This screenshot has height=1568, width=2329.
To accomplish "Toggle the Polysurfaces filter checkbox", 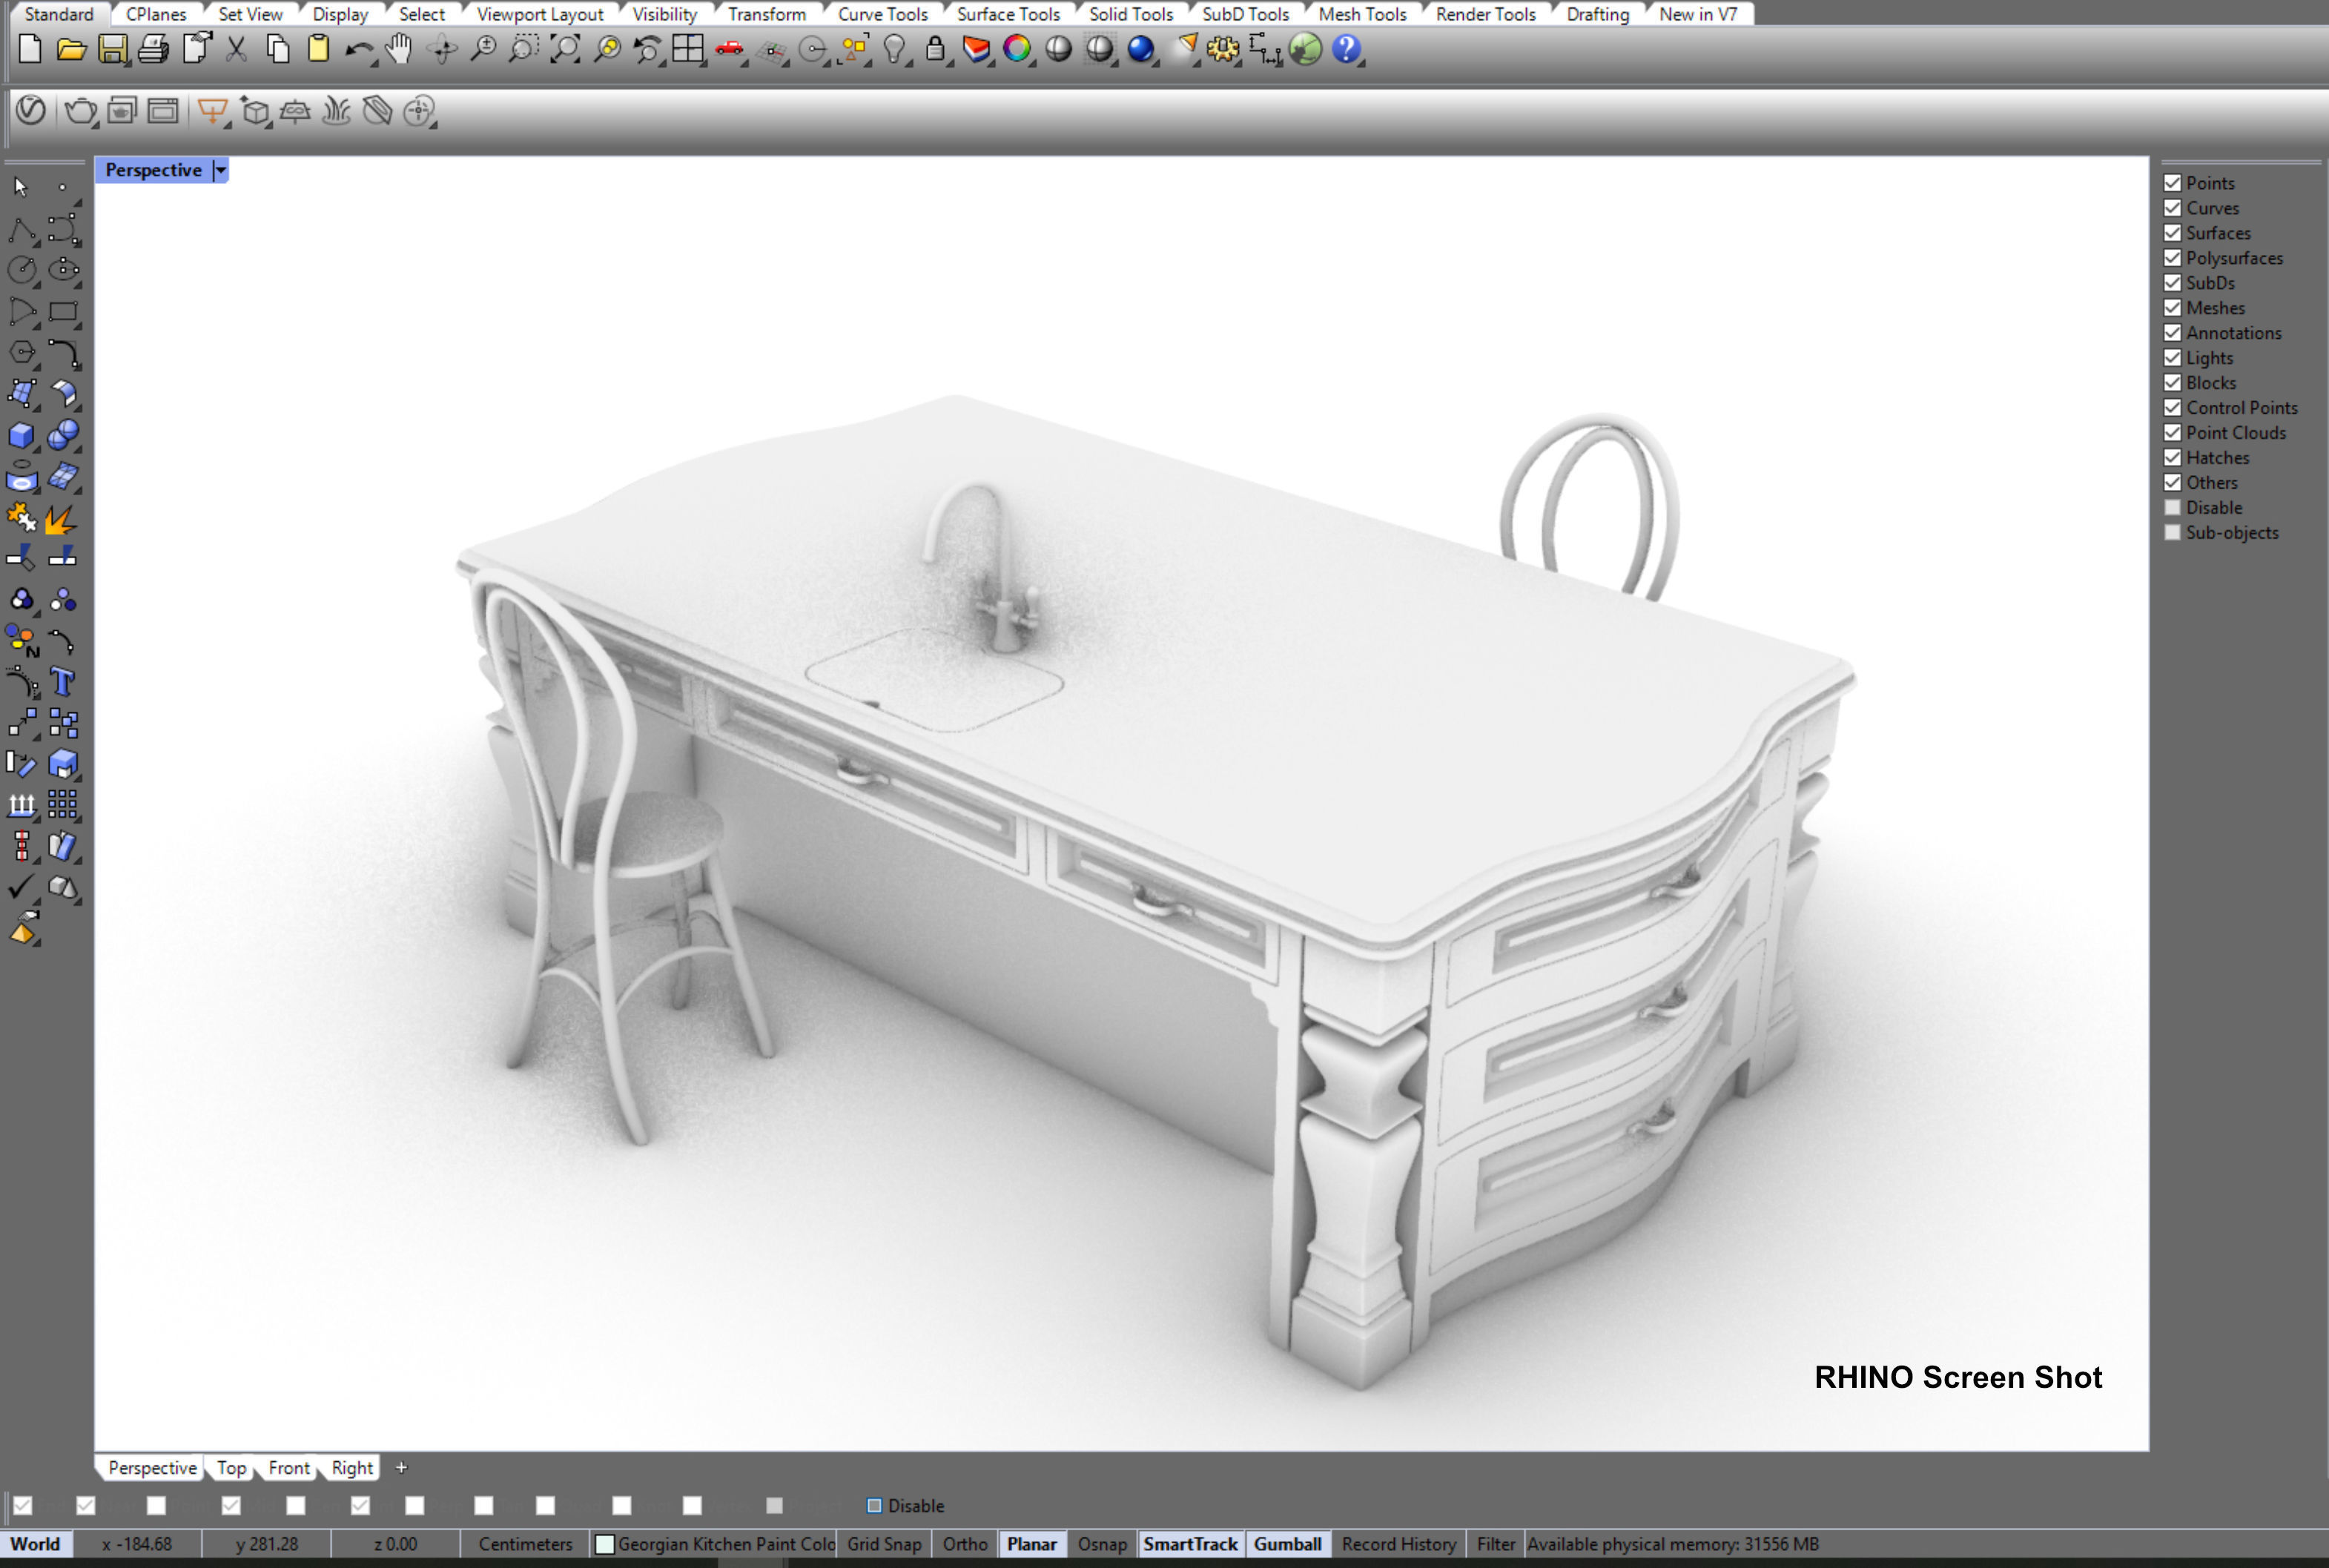I will tap(2172, 258).
